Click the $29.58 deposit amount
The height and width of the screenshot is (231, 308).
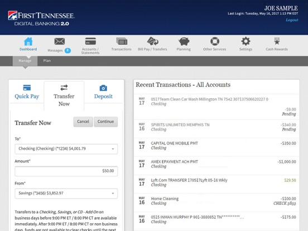pyautogui.click(x=290, y=180)
